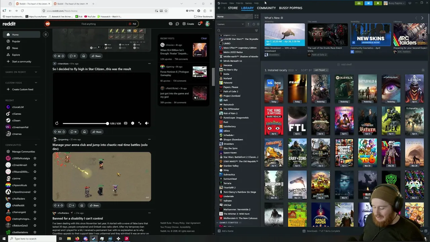Bookmark this page with star icon
This screenshot has height=242, width=430.
[x=166, y=11]
